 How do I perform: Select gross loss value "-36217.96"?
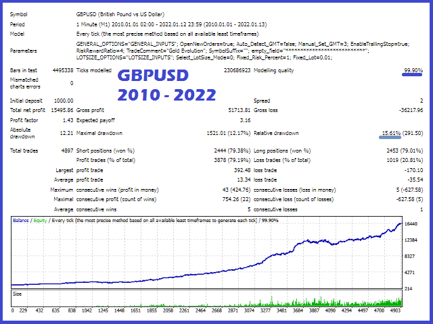[x=411, y=110]
